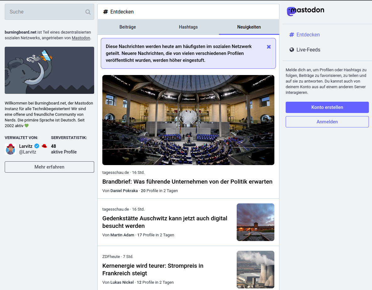This screenshot has width=372, height=290.
Task: Open the Bundestag article image
Action: tap(188, 120)
